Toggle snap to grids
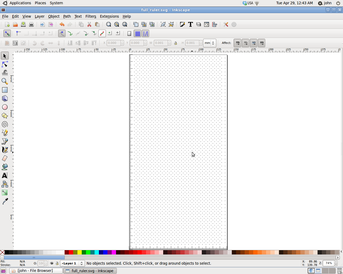Screen dimensions: 343x274 coord(138,33)
